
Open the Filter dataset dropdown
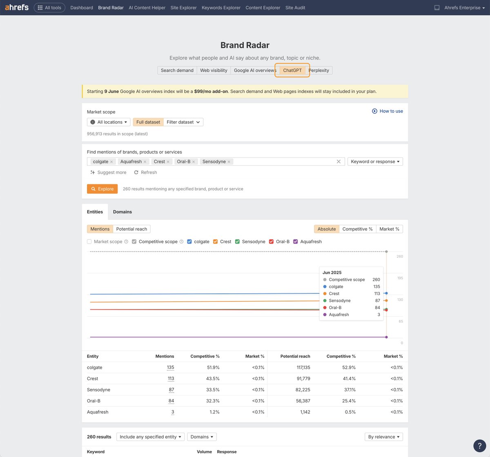click(x=183, y=122)
